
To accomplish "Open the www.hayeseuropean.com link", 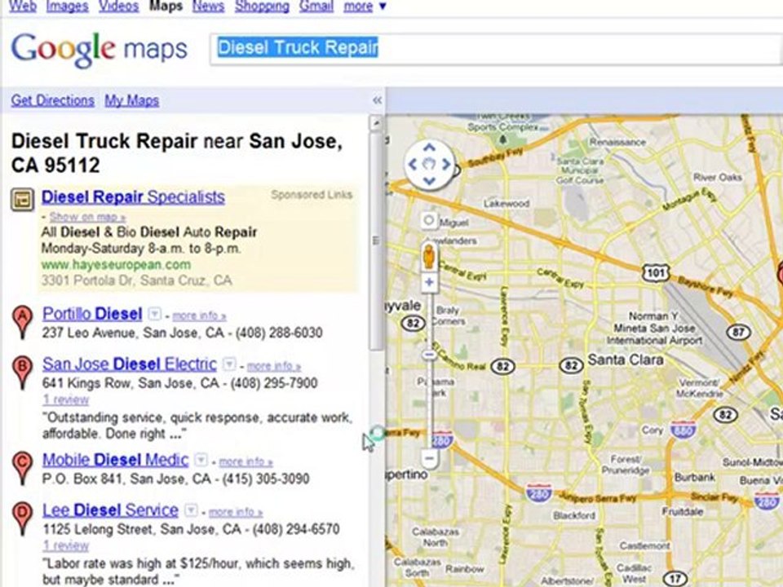I will click(116, 264).
